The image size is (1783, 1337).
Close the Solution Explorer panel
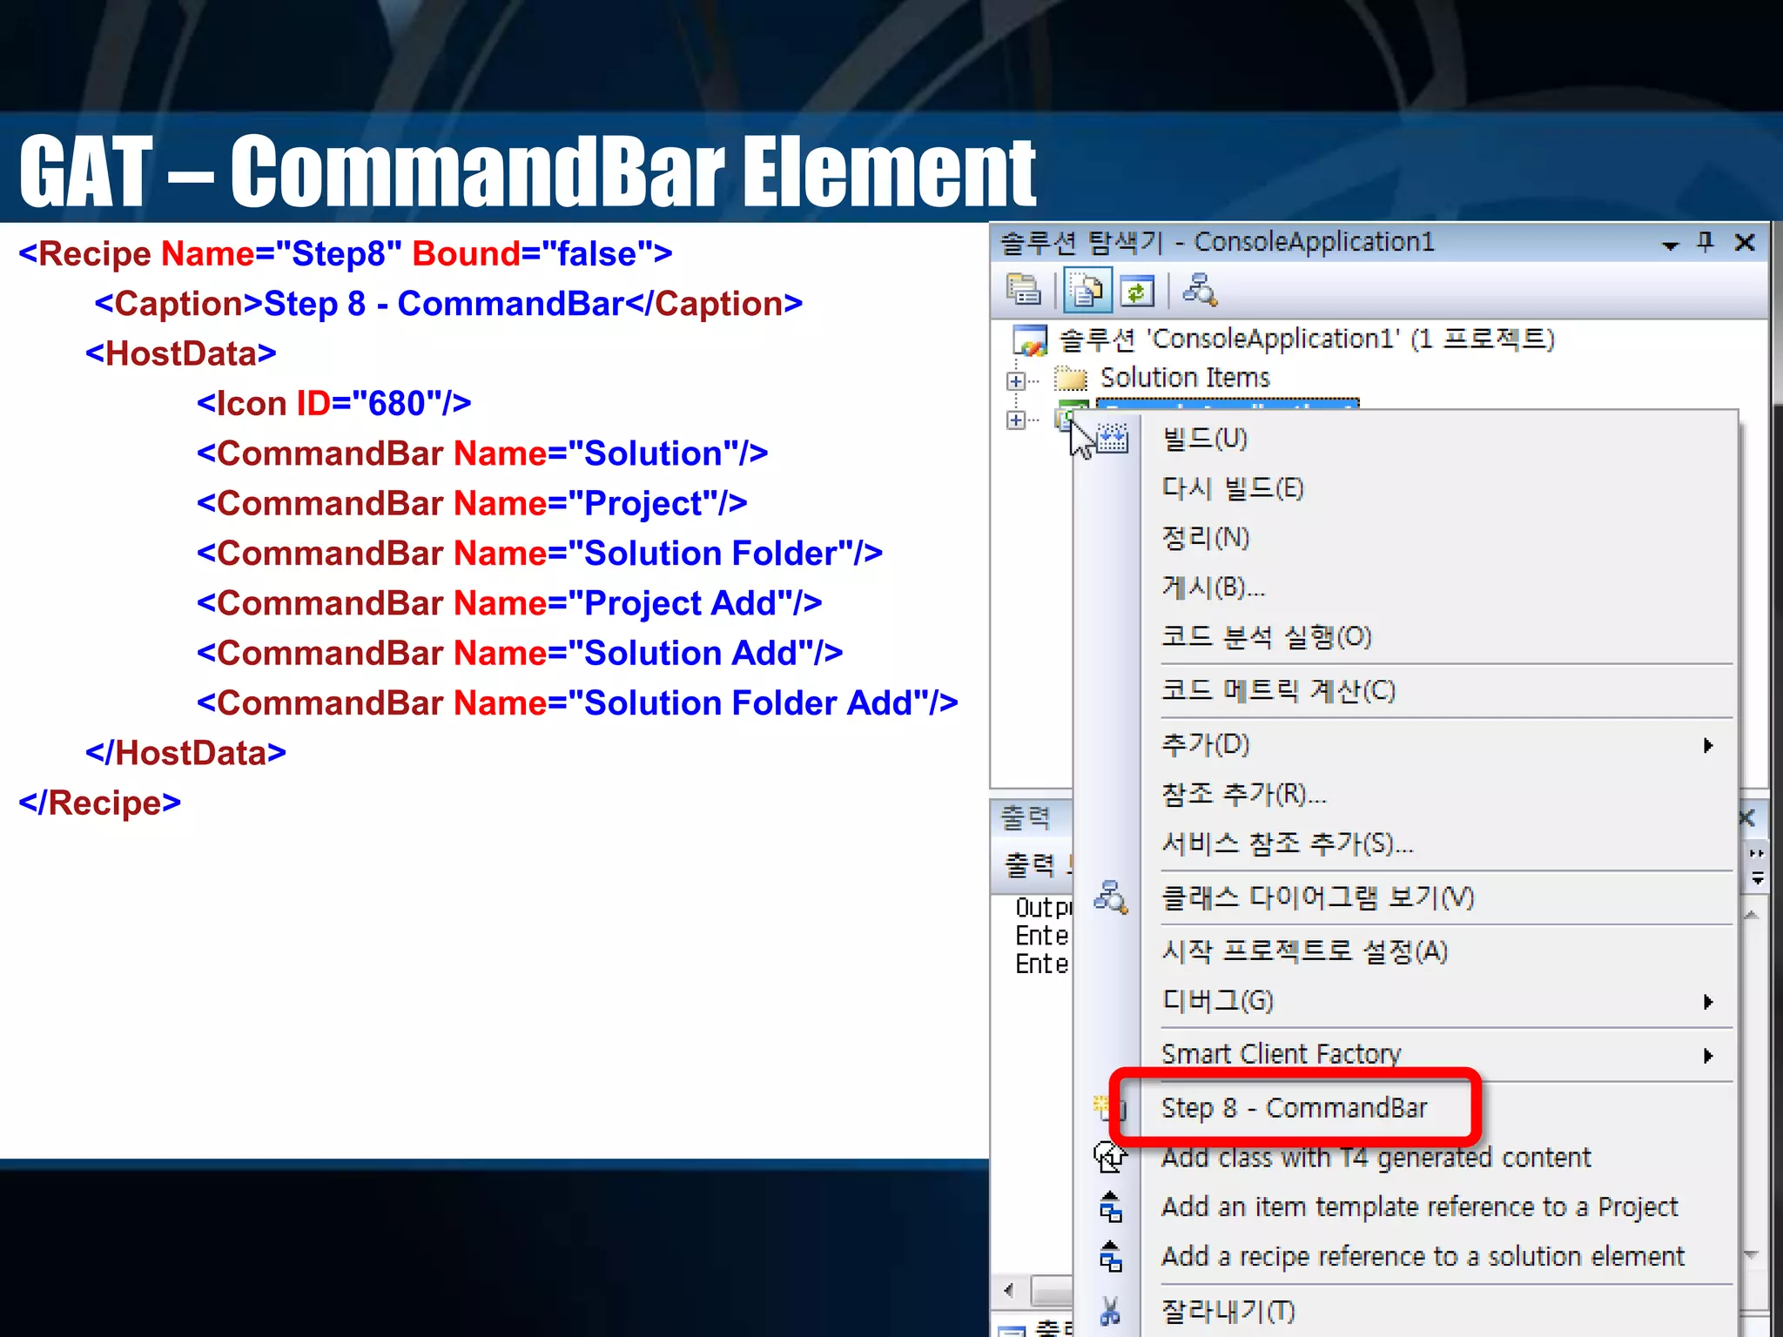(1745, 242)
